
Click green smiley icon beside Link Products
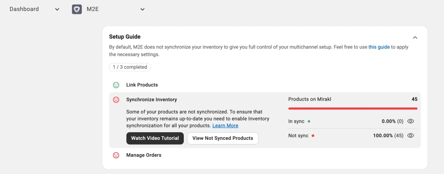click(x=116, y=85)
